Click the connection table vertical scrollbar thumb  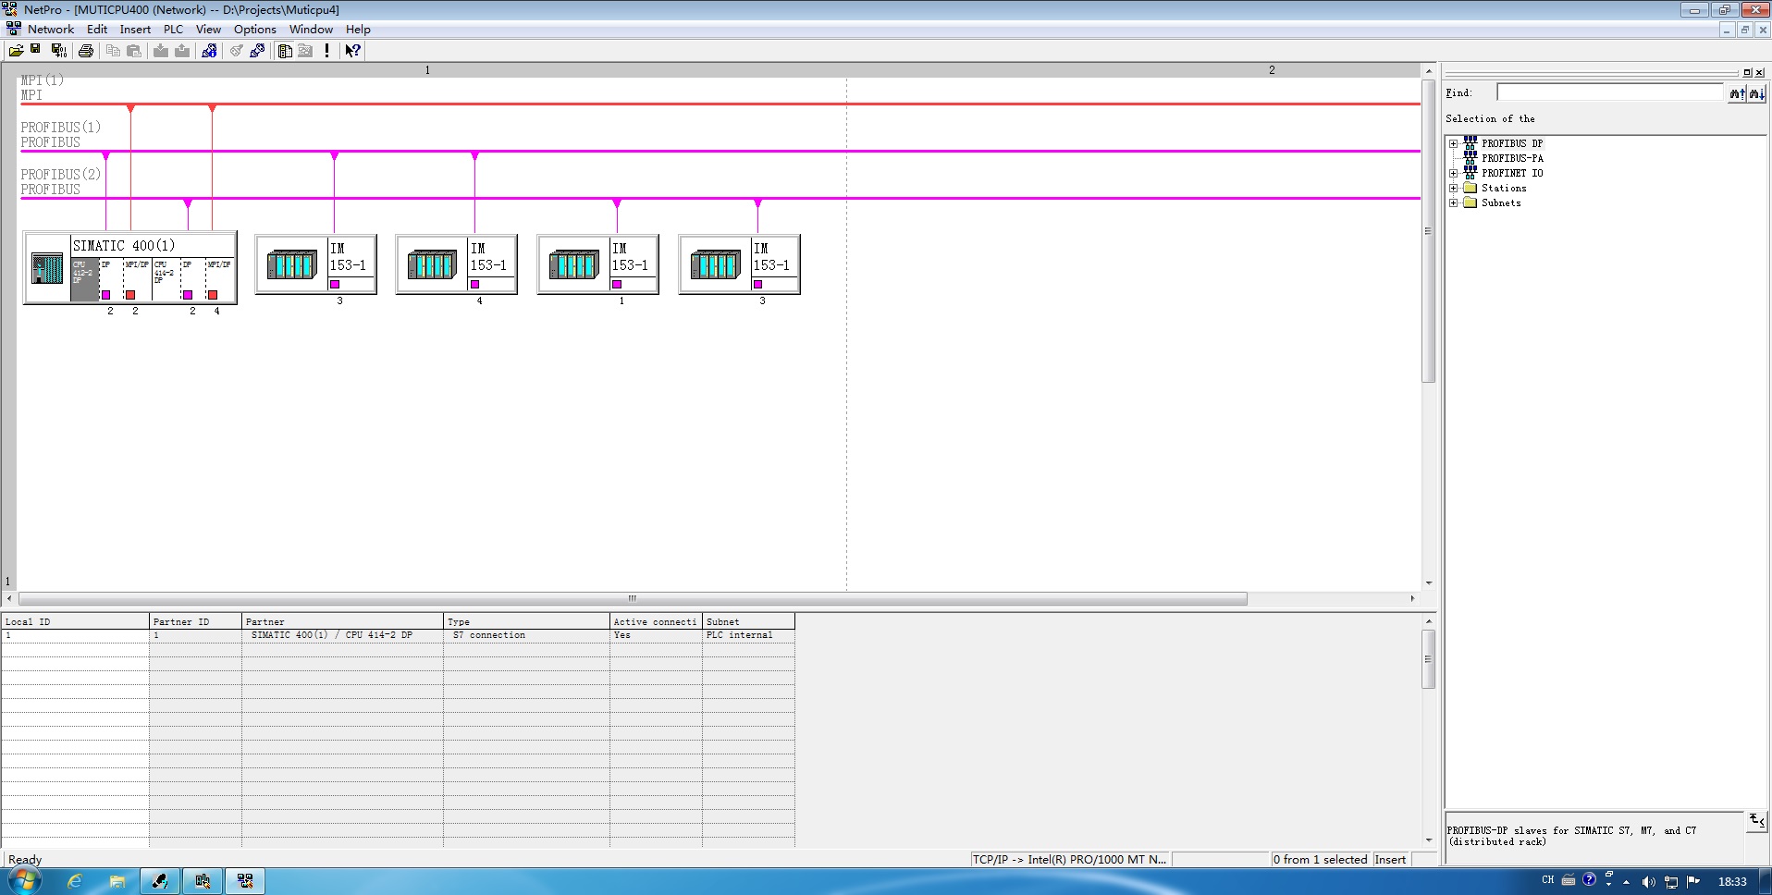point(1428,659)
